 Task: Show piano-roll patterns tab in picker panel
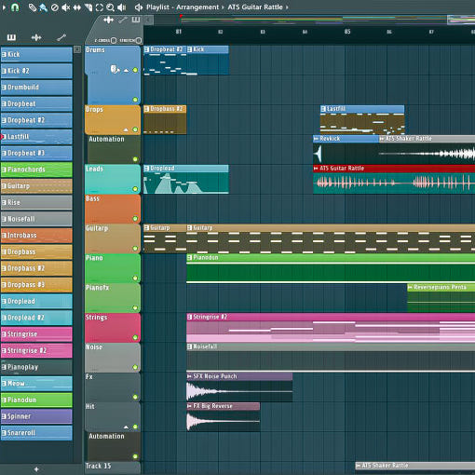coord(11,37)
